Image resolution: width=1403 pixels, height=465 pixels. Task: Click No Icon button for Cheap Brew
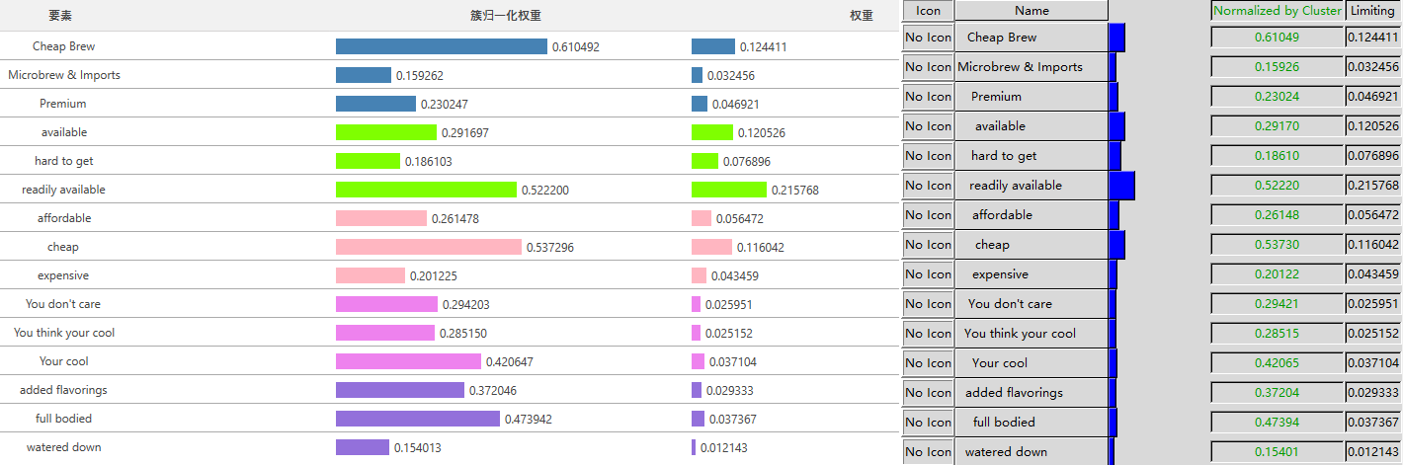929,38
